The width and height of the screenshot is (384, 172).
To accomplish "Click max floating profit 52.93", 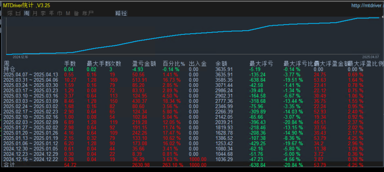I will (x=320, y=112).
